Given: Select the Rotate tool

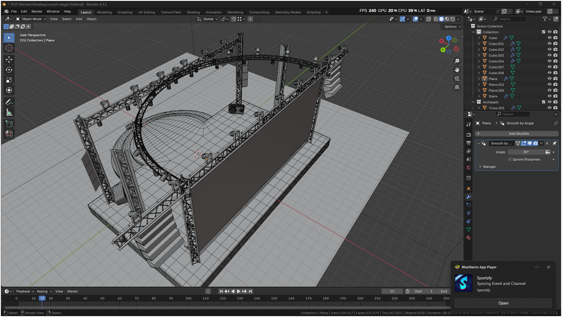Looking at the screenshot, I should point(9,70).
